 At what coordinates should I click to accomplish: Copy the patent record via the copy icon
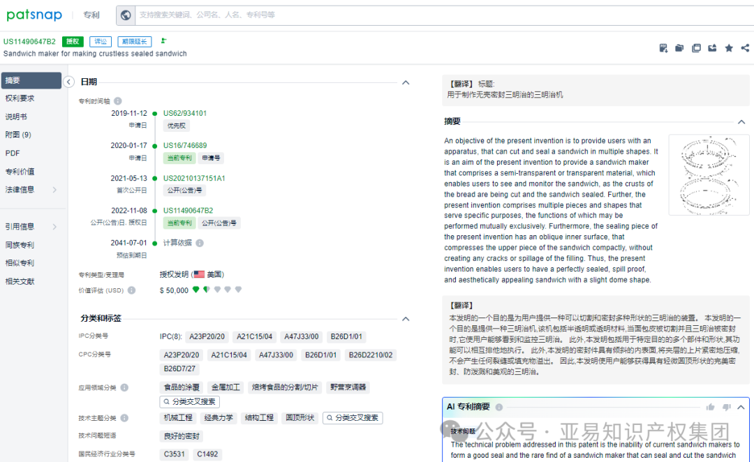(x=697, y=47)
